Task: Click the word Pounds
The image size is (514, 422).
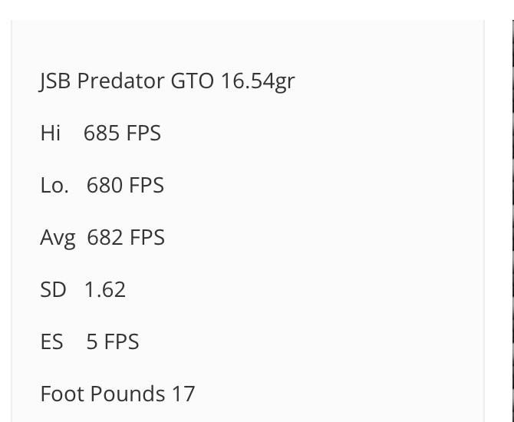Action: [127, 394]
